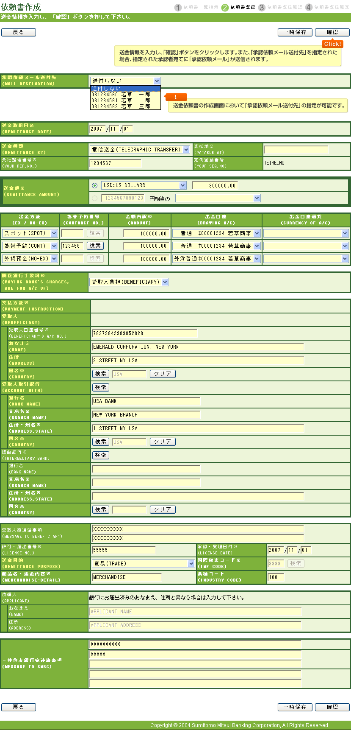Click the 一時保存 button at page top
The image size is (351, 730).
click(x=295, y=32)
